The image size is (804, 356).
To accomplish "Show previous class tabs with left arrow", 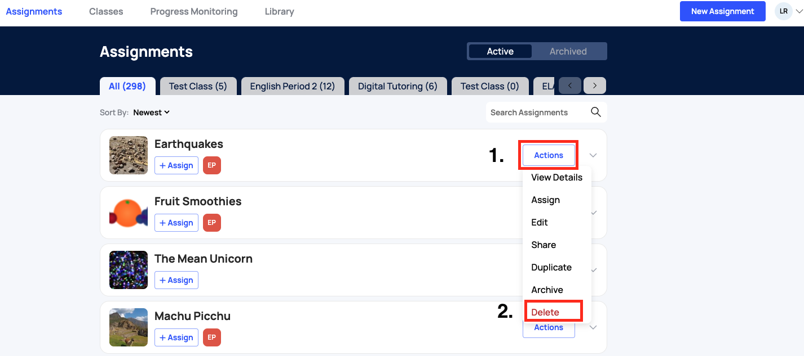I will click(570, 85).
